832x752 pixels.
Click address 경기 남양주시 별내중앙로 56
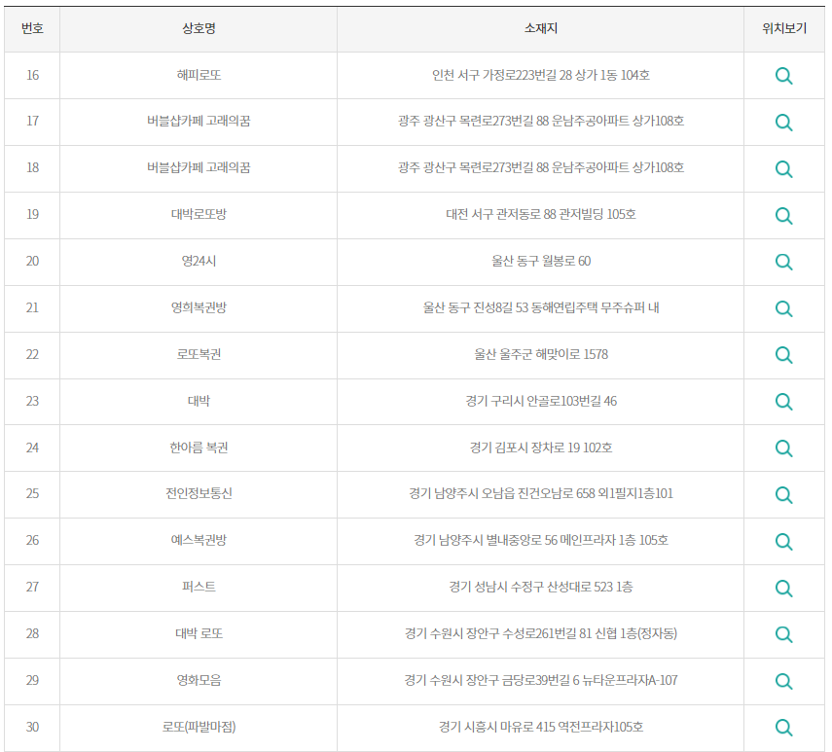tap(540, 540)
